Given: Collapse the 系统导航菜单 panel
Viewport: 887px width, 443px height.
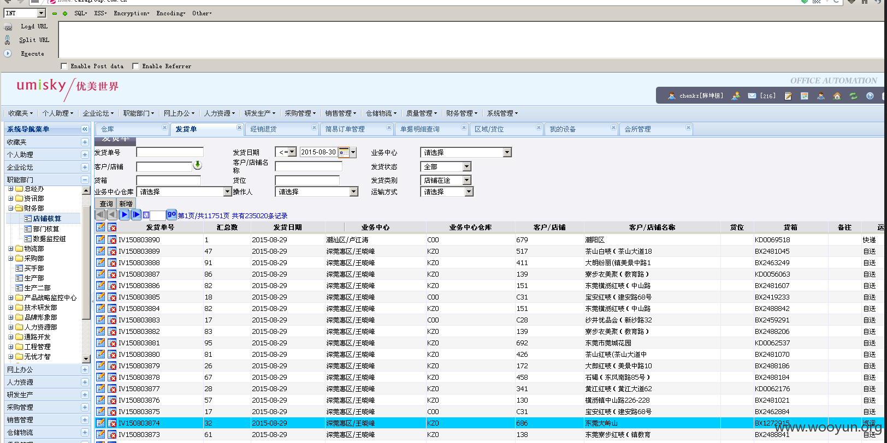Looking at the screenshot, I should 85,129.
